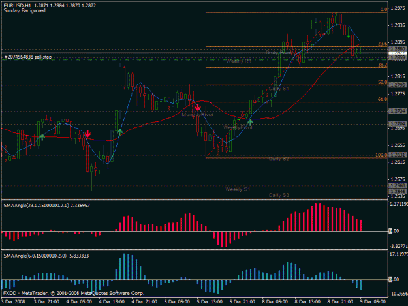Click the Fibonacci 0.0 level label
Screen dimensions: 408x306
(x=384, y=10)
